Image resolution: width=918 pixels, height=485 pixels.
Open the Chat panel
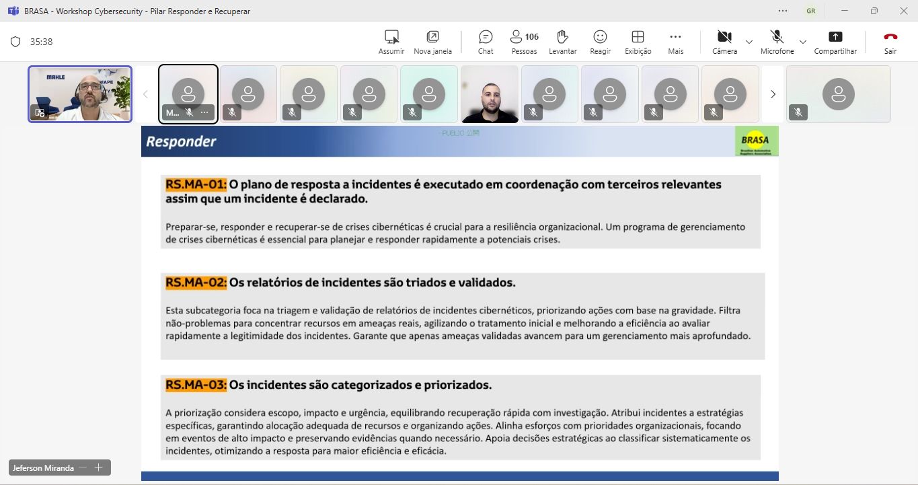486,42
